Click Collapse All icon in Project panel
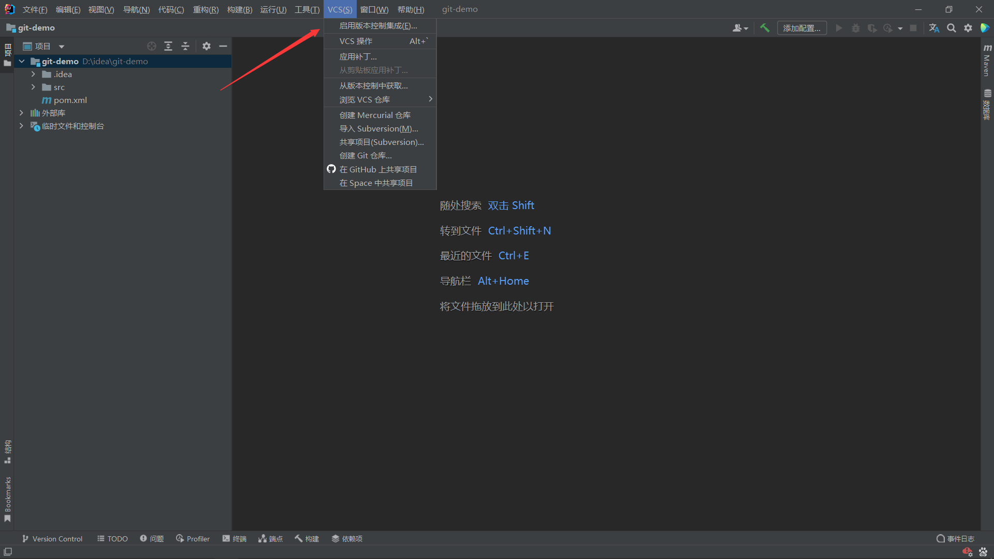Image resolution: width=994 pixels, height=559 pixels. pos(185,46)
